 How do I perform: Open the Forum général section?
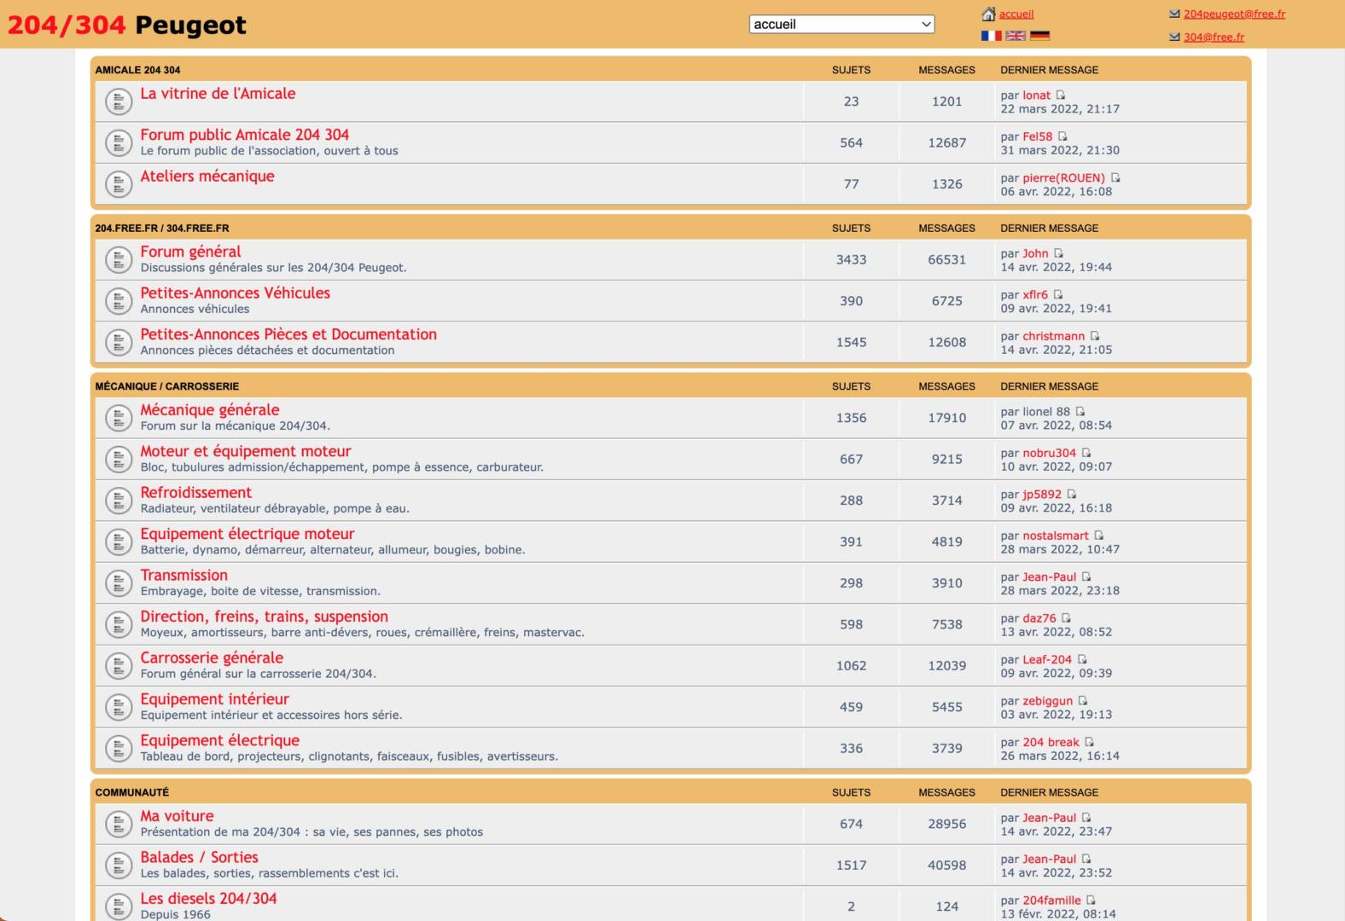point(190,252)
